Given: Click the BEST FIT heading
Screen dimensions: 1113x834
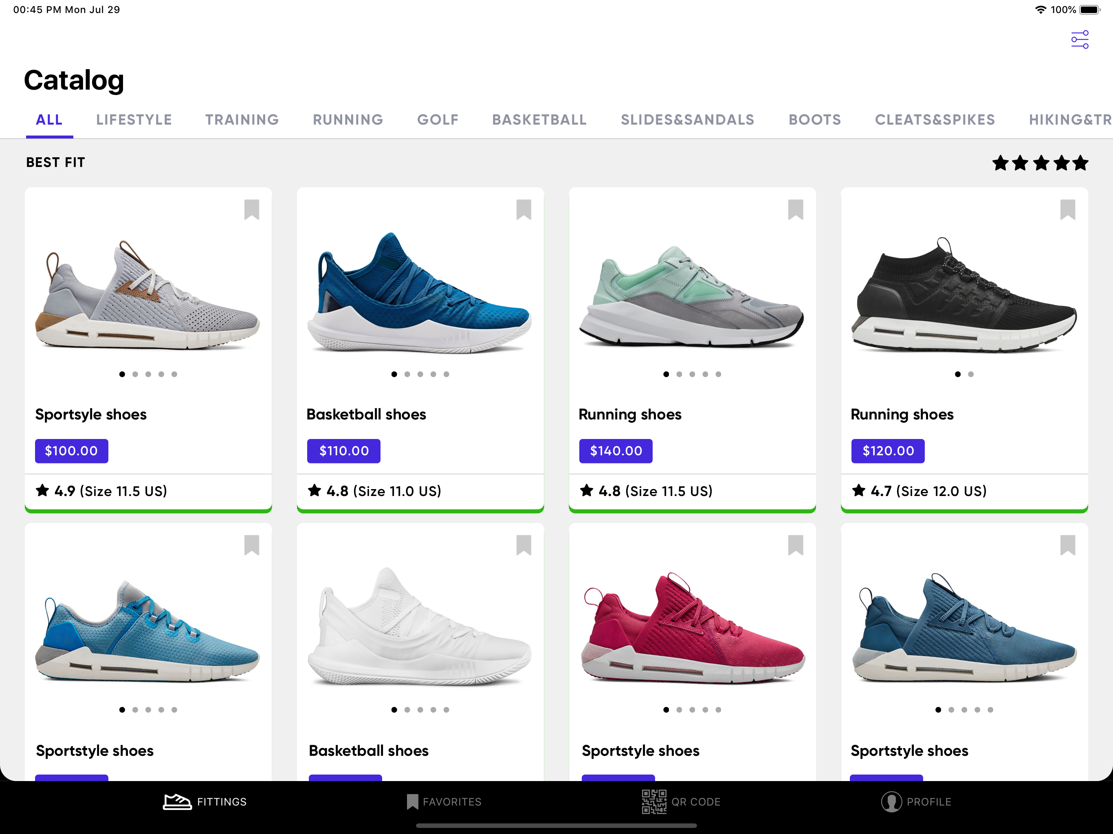Looking at the screenshot, I should (x=55, y=162).
